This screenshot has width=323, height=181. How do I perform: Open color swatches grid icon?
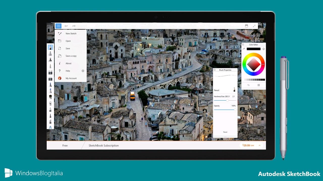coord(259,85)
